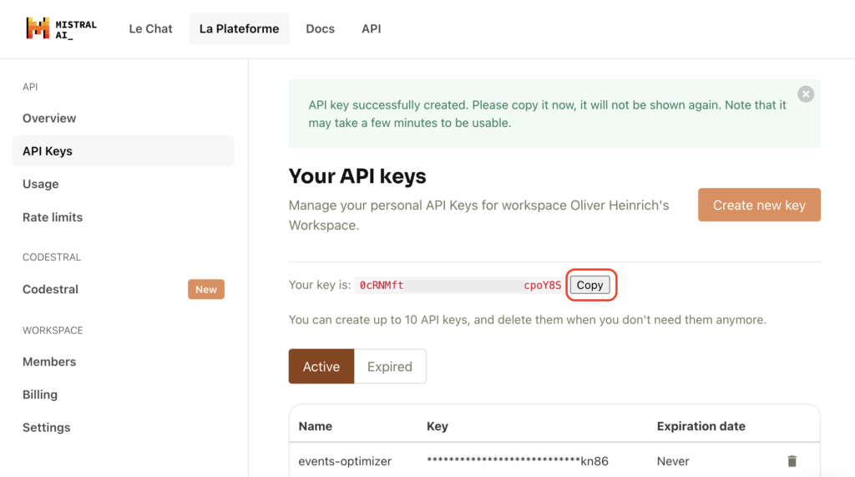Copy the newly created API key

pos(590,285)
